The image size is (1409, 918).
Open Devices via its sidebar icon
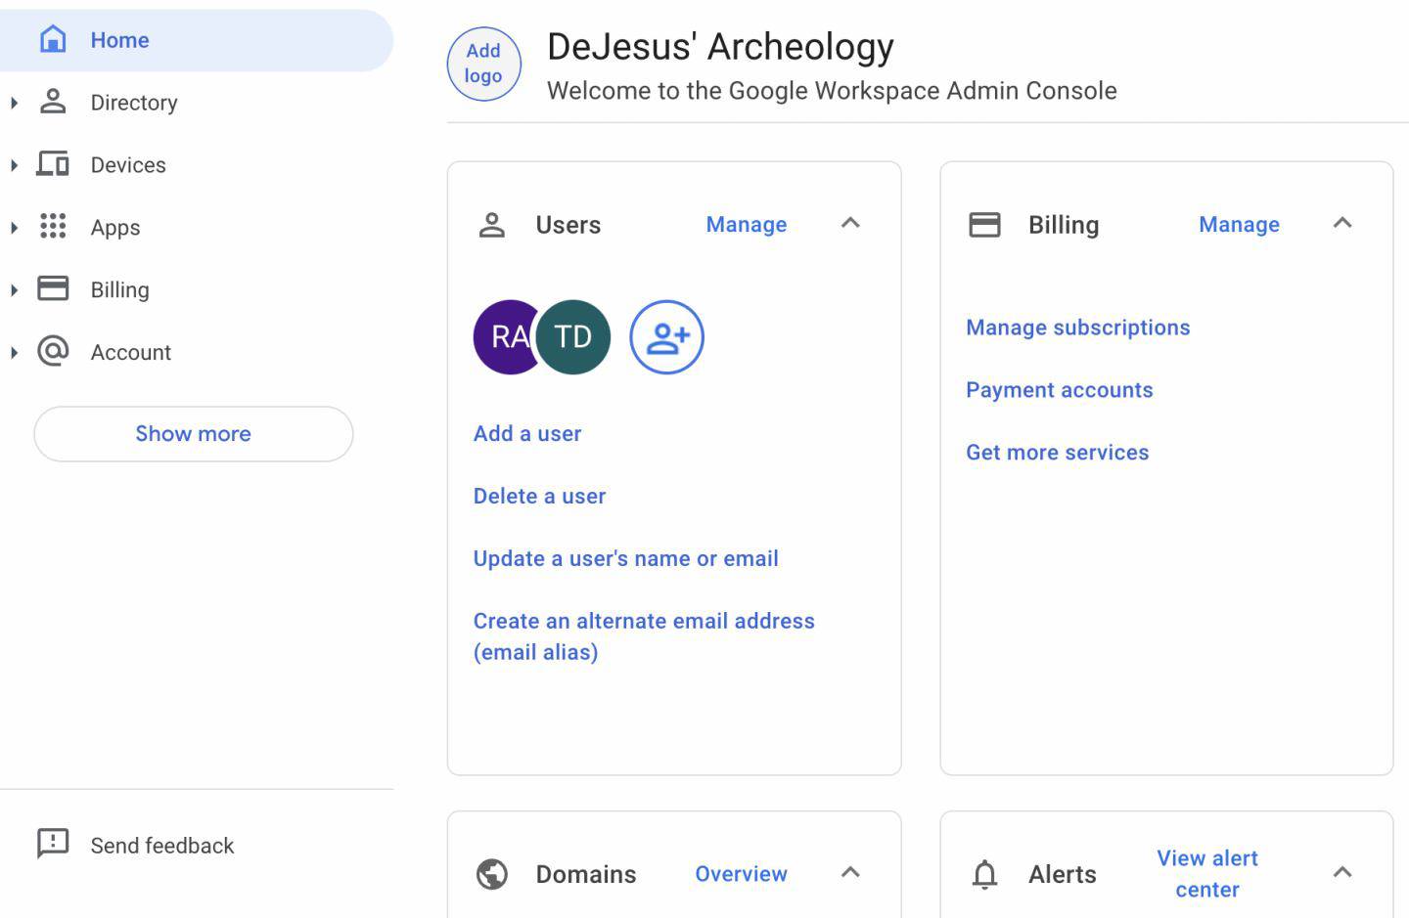coord(53,164)
